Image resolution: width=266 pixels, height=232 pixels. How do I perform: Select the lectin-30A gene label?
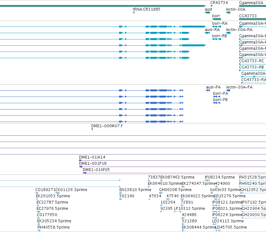click(236, 9)
